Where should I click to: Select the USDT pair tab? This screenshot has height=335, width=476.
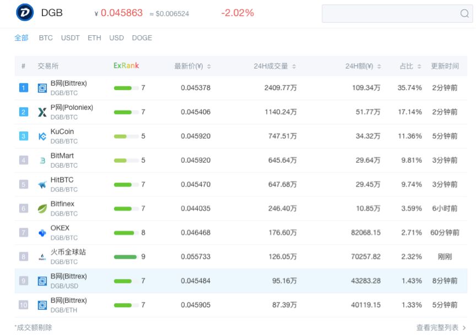click(71, 38)
